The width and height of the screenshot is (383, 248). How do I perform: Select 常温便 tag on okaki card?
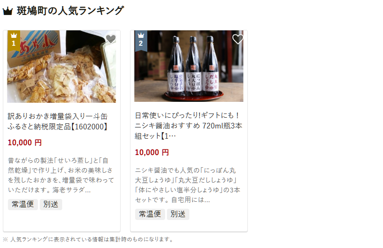[x=23, y=205]
